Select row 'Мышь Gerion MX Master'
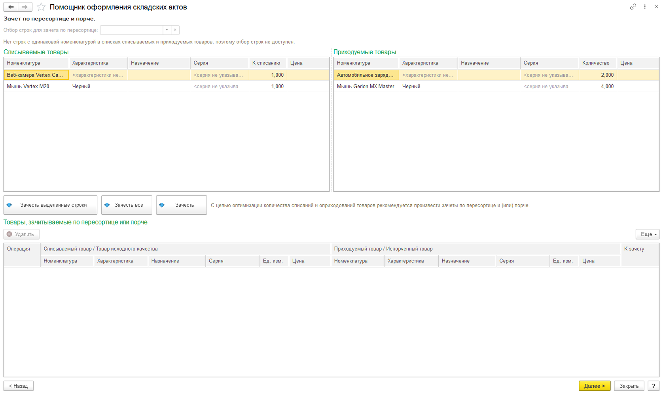 [x=496, y=87]
